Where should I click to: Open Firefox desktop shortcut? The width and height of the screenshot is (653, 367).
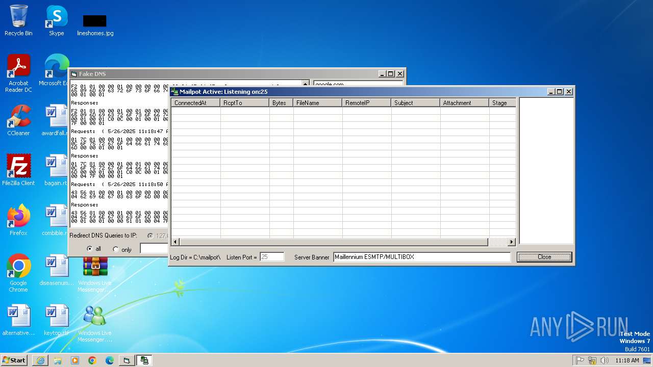coord(18,220)
